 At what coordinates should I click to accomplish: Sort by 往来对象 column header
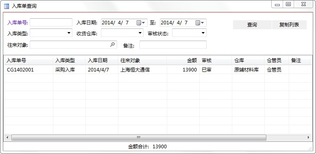pos(142,60)
